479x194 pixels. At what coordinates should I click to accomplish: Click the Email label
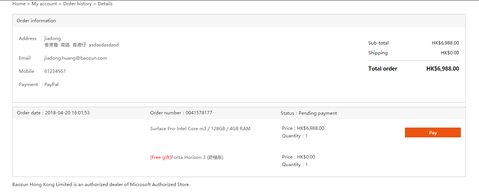pyautogui.click(x=25, y=58)
